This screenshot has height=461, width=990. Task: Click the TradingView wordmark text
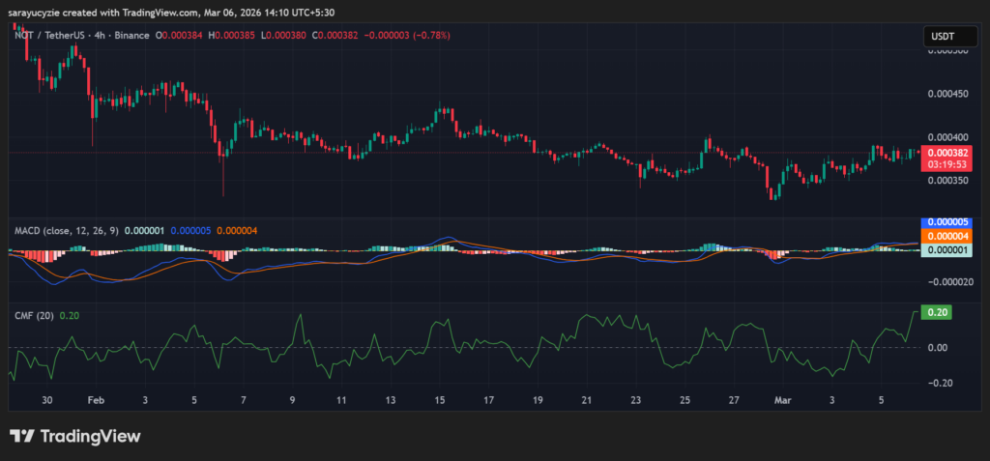pyautogui.click(x=90, y=436)
